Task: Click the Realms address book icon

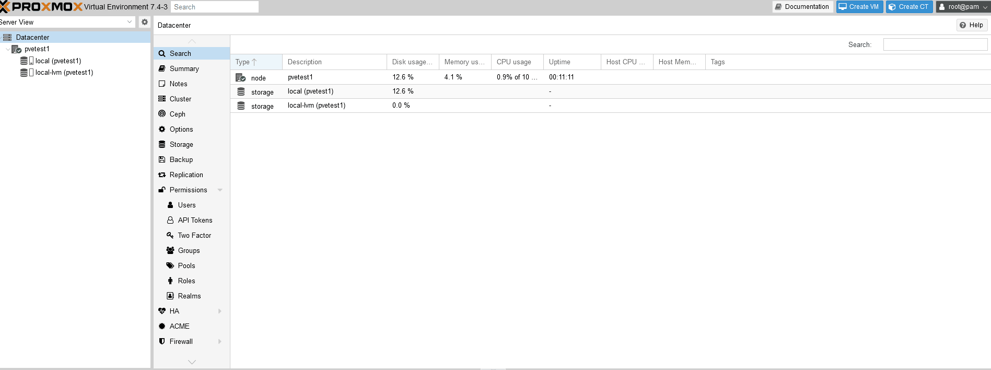Action: tap(170, 296)
